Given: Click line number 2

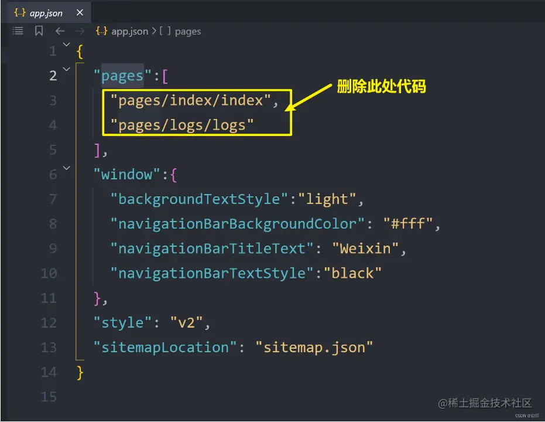Looking at the screenshot, I should 53,76.
